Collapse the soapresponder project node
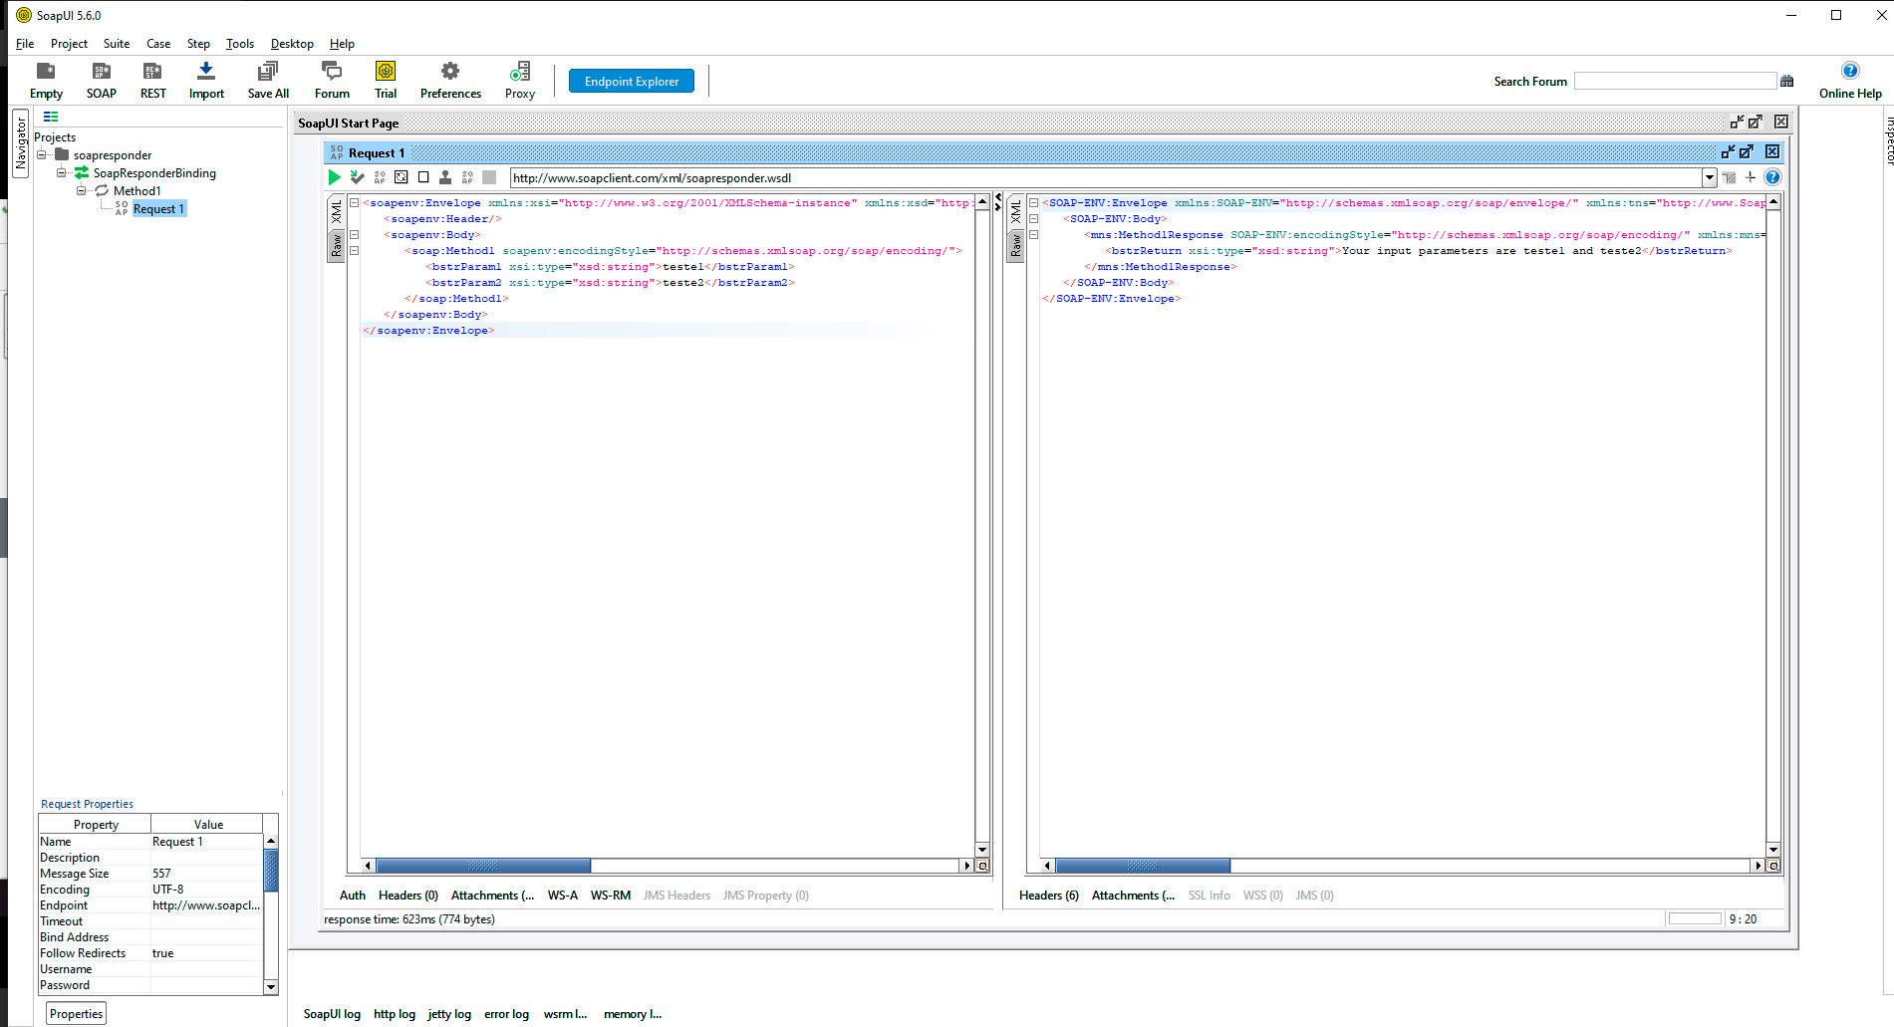 click(x=42, y=155)
